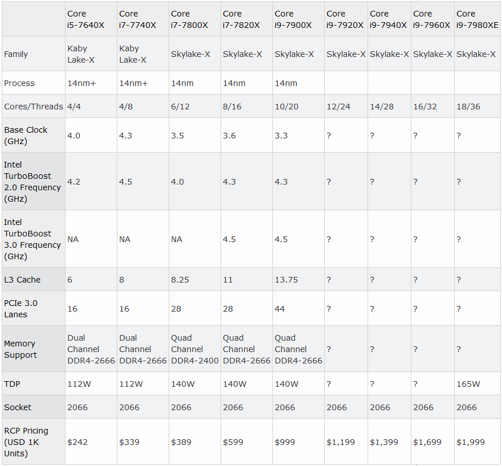Click the PCIe 3.0 Lanes row label
This screenshot has width=502, height=466.
pyautogui.click(x=33, y=309)
